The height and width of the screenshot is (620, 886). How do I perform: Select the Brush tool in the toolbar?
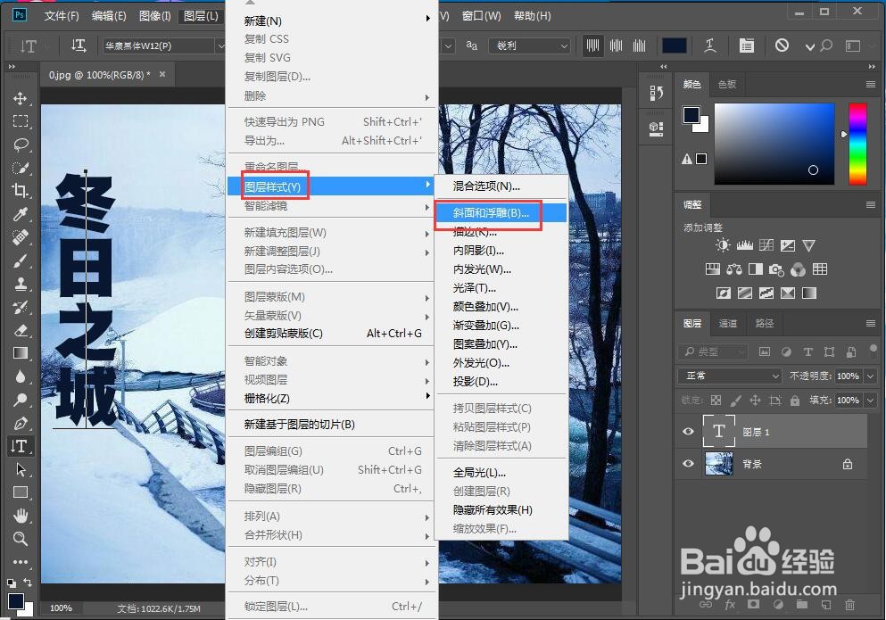[21, 261]
